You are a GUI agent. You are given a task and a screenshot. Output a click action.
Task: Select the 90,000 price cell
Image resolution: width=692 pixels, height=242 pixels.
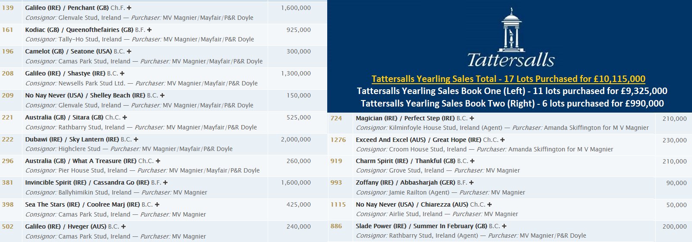tap(676, 183)
